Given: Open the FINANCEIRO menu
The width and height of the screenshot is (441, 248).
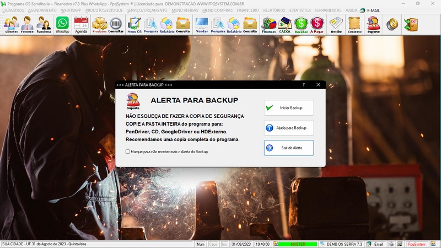Looking at the screenshot, I should pyautogui.click(x=248, y=10).
